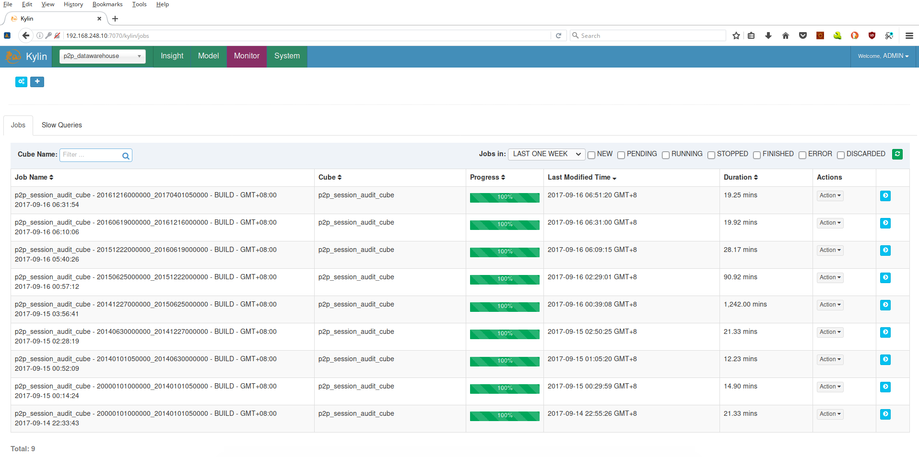Image resolution: width=919 pixels, height=457 pixels.
Task: Enable the PENDING status filter checkbox
Action: [x=621, y=155]
